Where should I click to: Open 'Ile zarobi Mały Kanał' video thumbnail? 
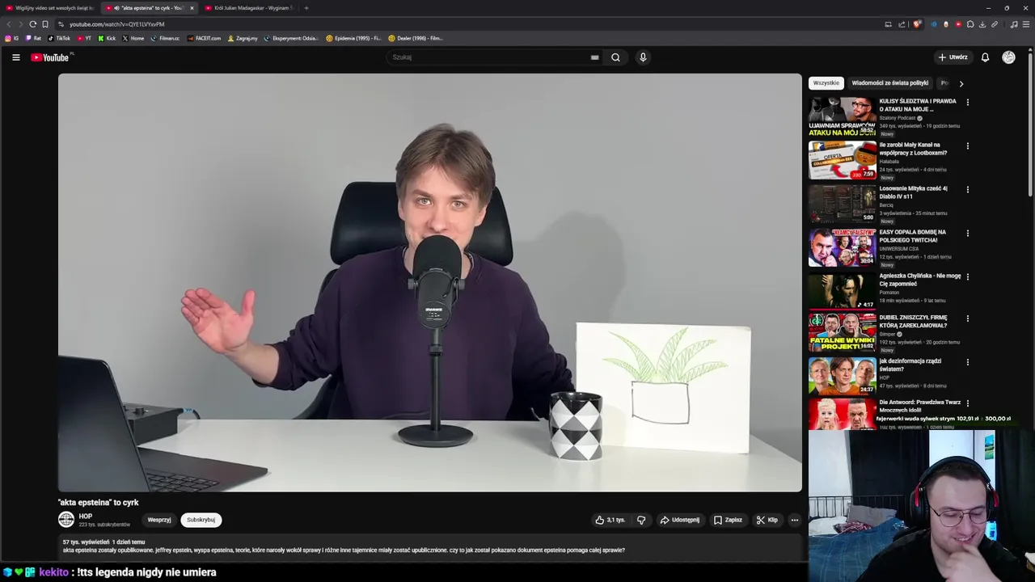click(843, 160)
